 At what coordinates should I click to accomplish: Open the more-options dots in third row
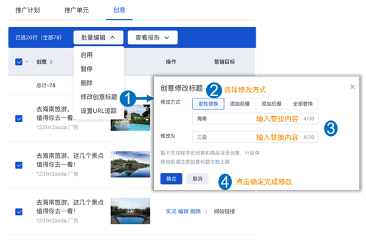point(206,212)
